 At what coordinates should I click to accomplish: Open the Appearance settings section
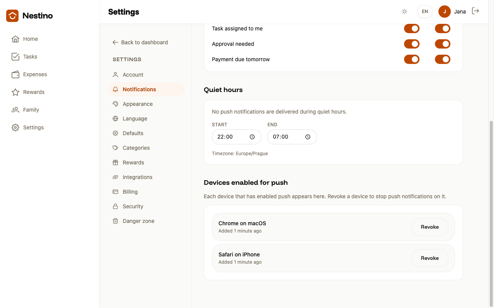[147, 104]
